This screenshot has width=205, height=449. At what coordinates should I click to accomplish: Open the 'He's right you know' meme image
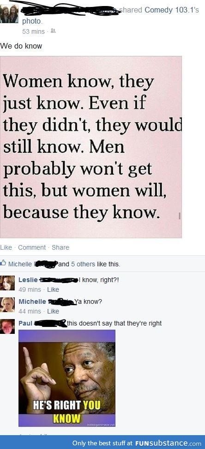click(67, 378)
